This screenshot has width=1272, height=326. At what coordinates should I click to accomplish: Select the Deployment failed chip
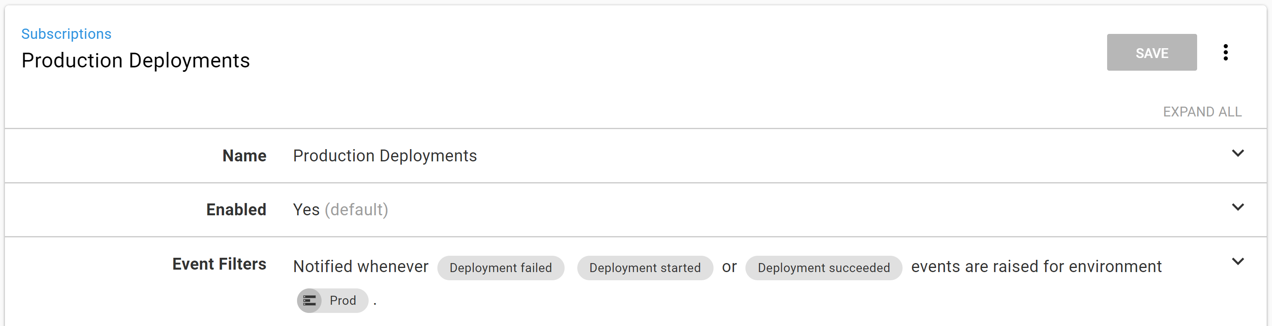tap(500, 268)
